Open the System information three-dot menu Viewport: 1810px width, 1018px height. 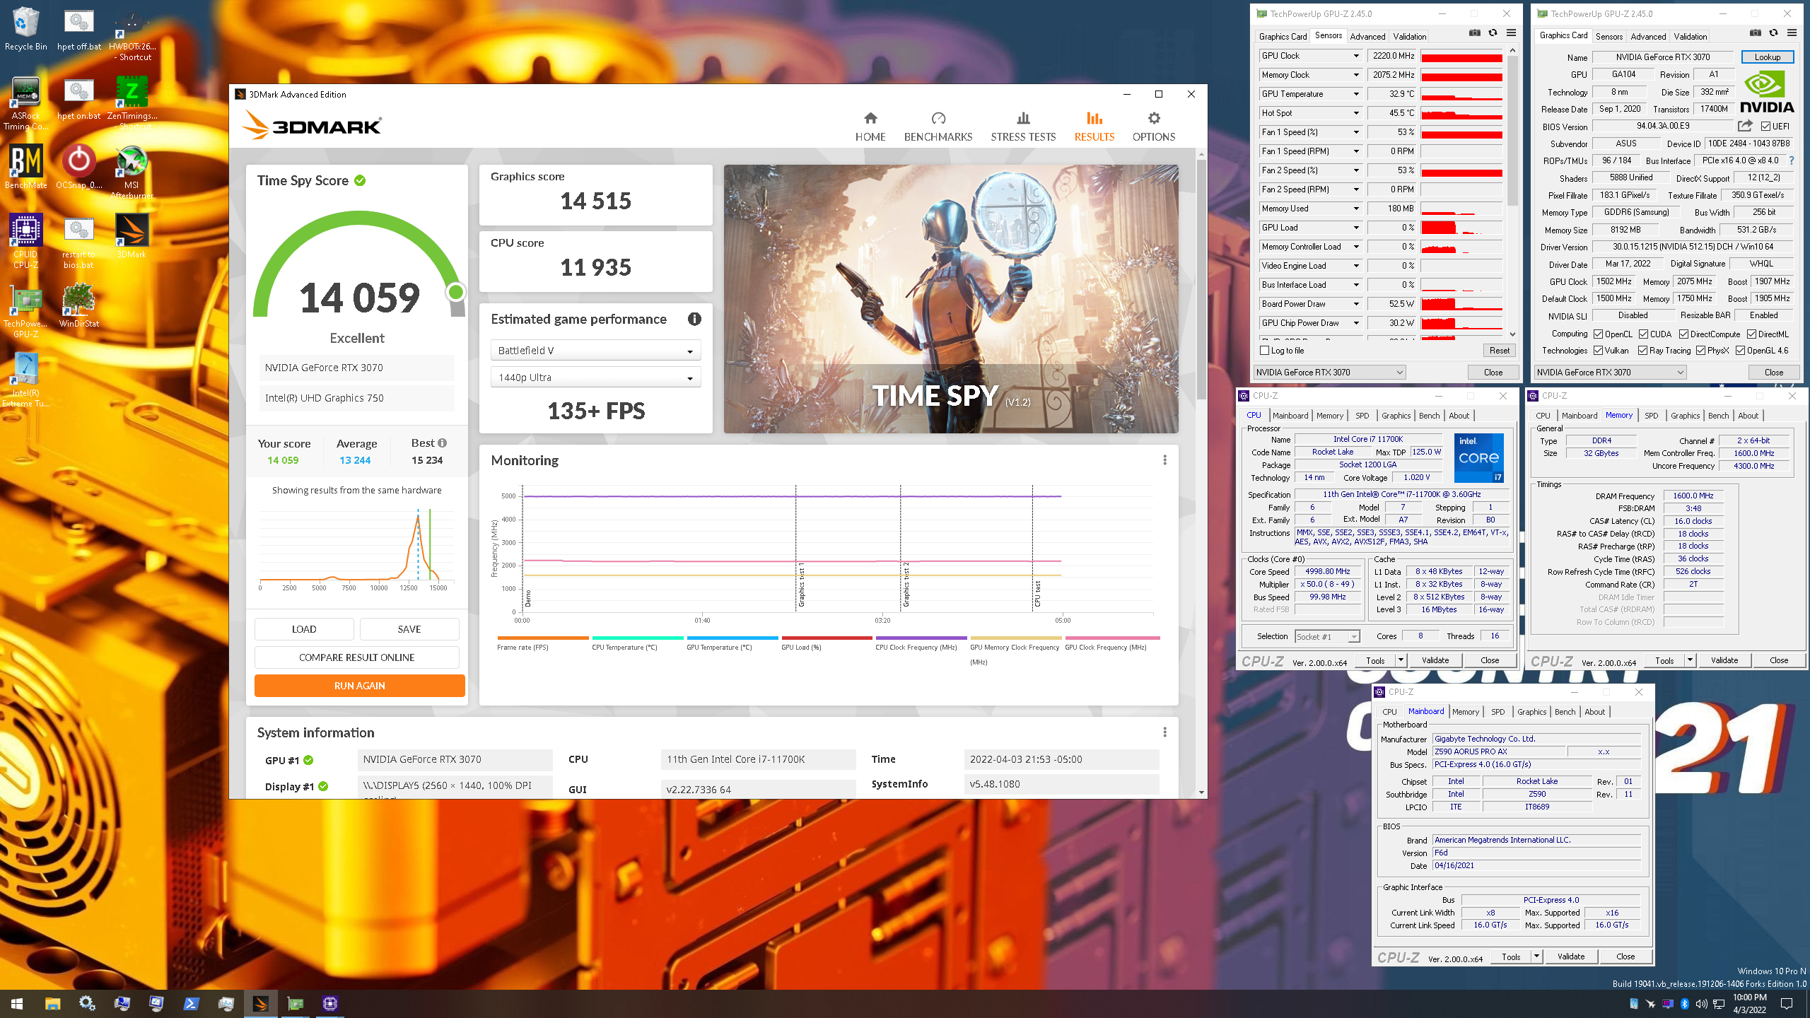1164,732
